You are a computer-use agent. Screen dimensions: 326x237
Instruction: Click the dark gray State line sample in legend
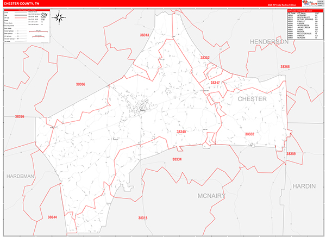coord(21,15)
